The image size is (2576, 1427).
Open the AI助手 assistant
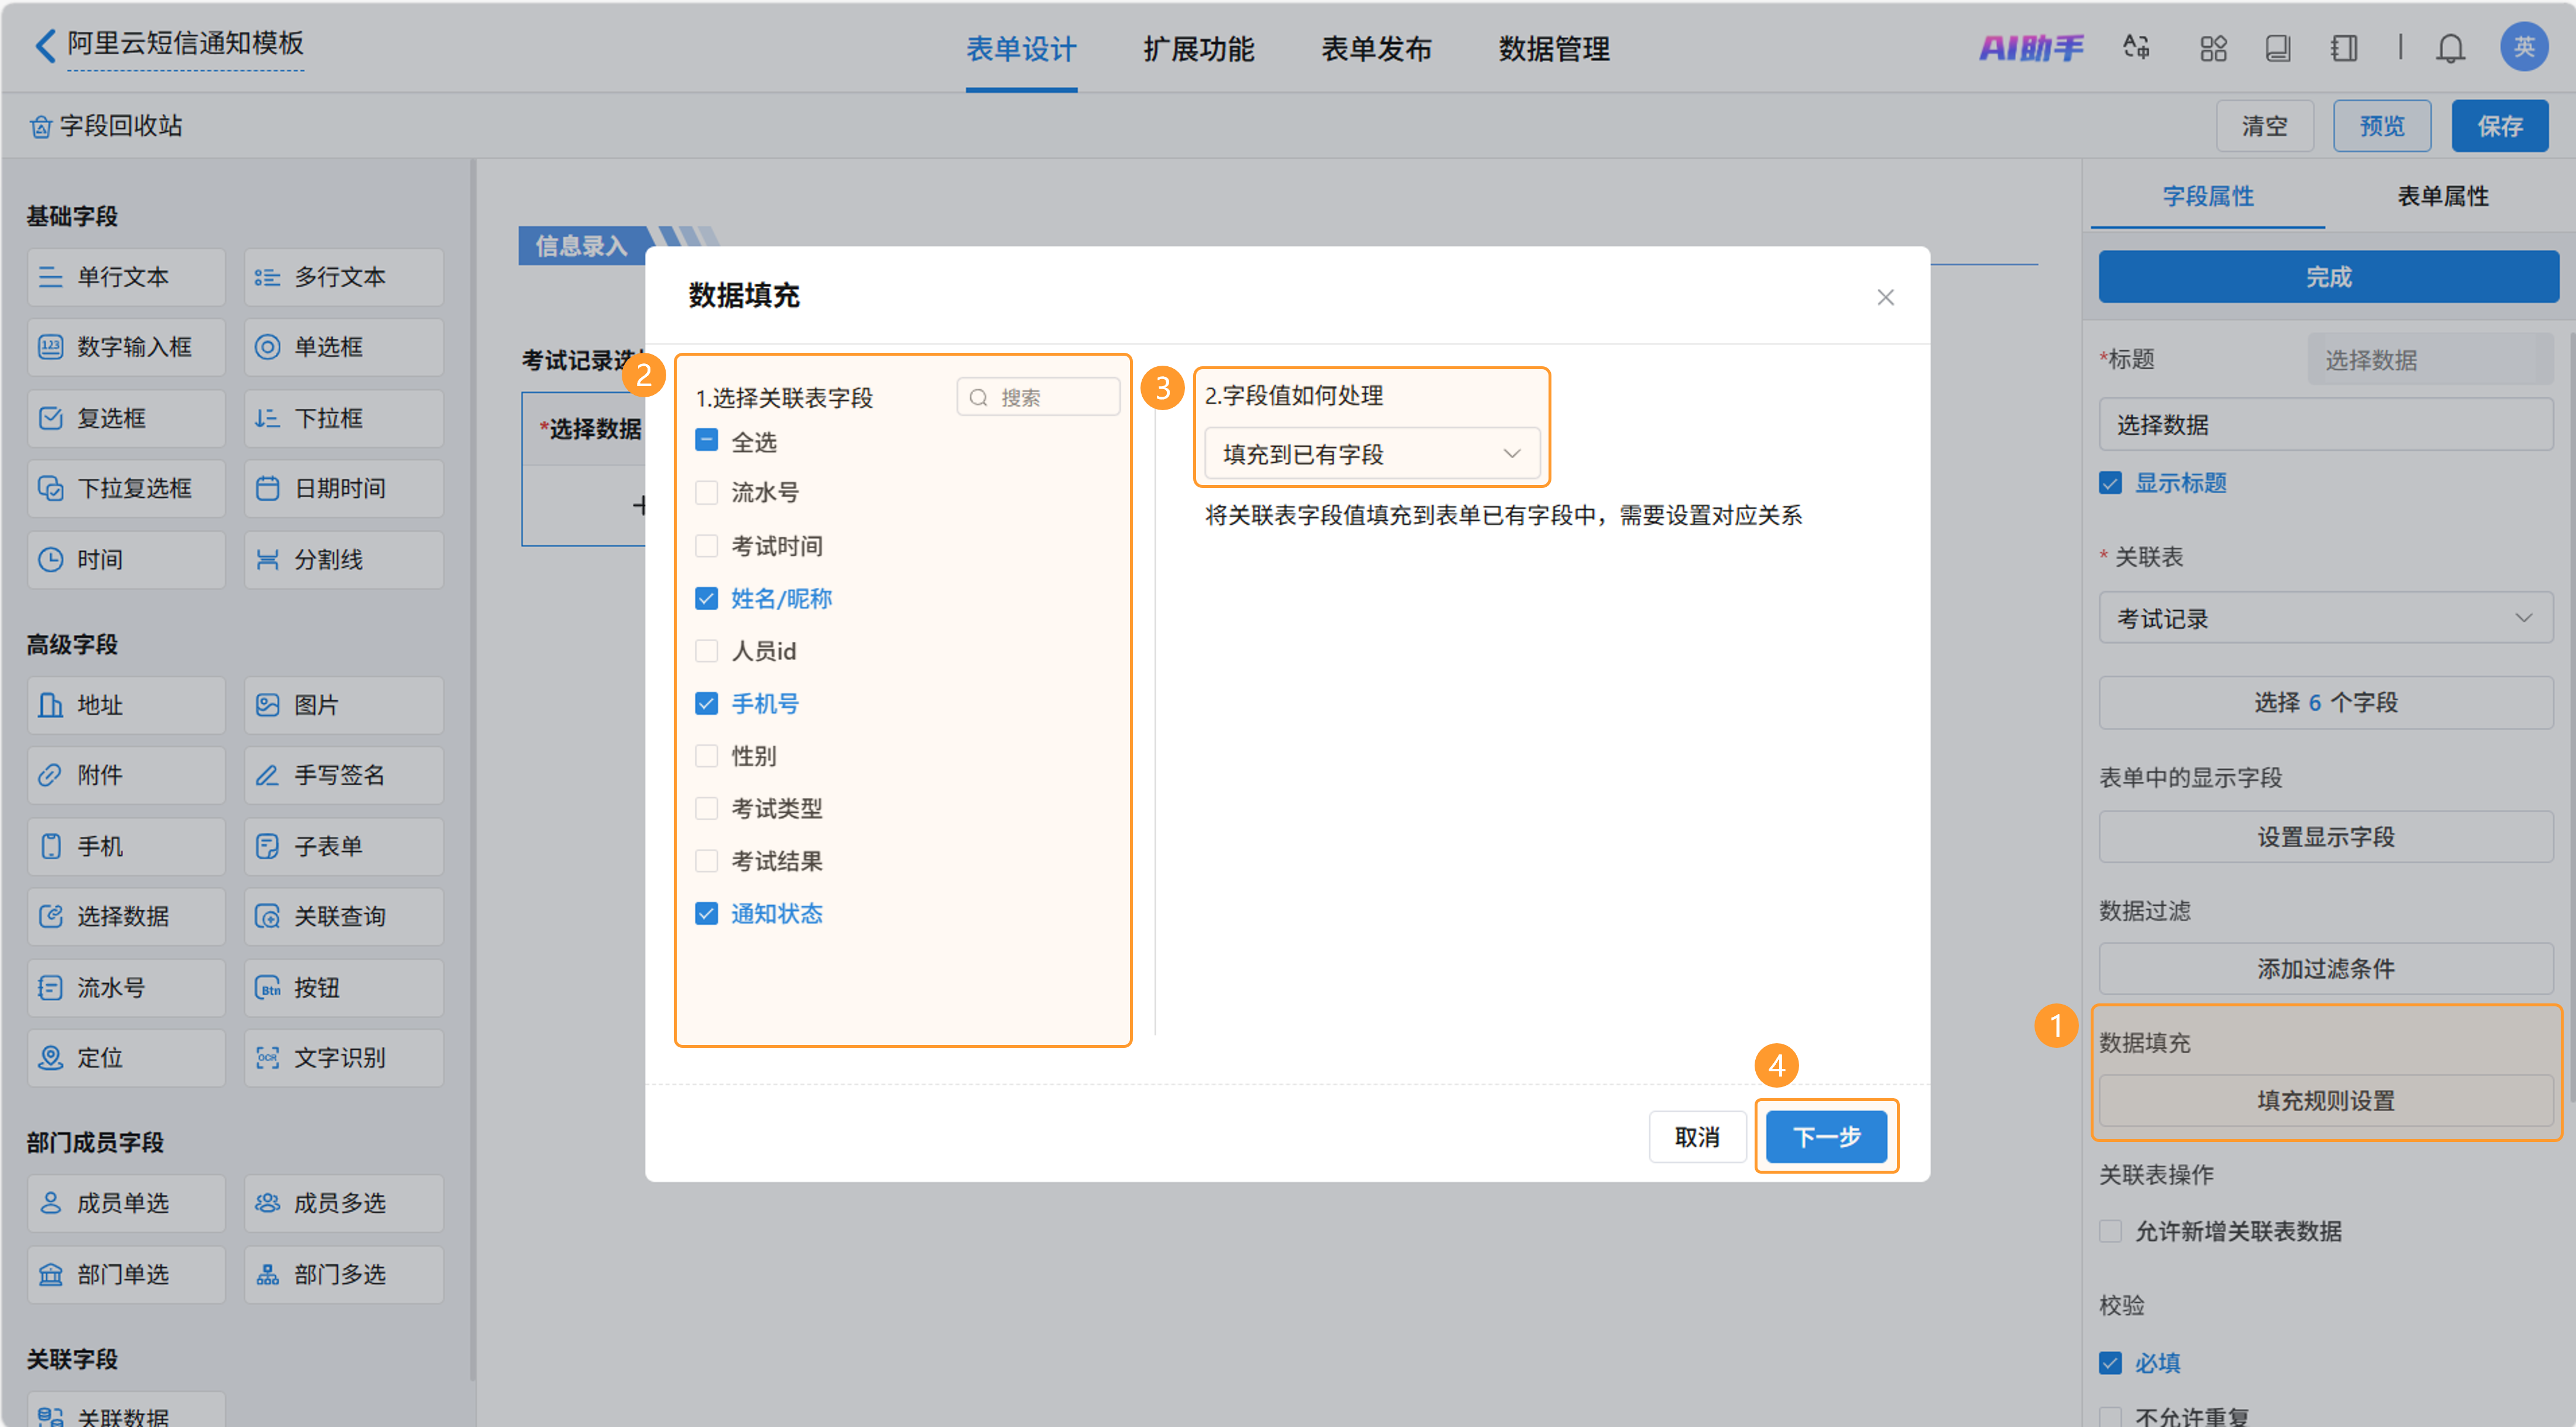2031,48
